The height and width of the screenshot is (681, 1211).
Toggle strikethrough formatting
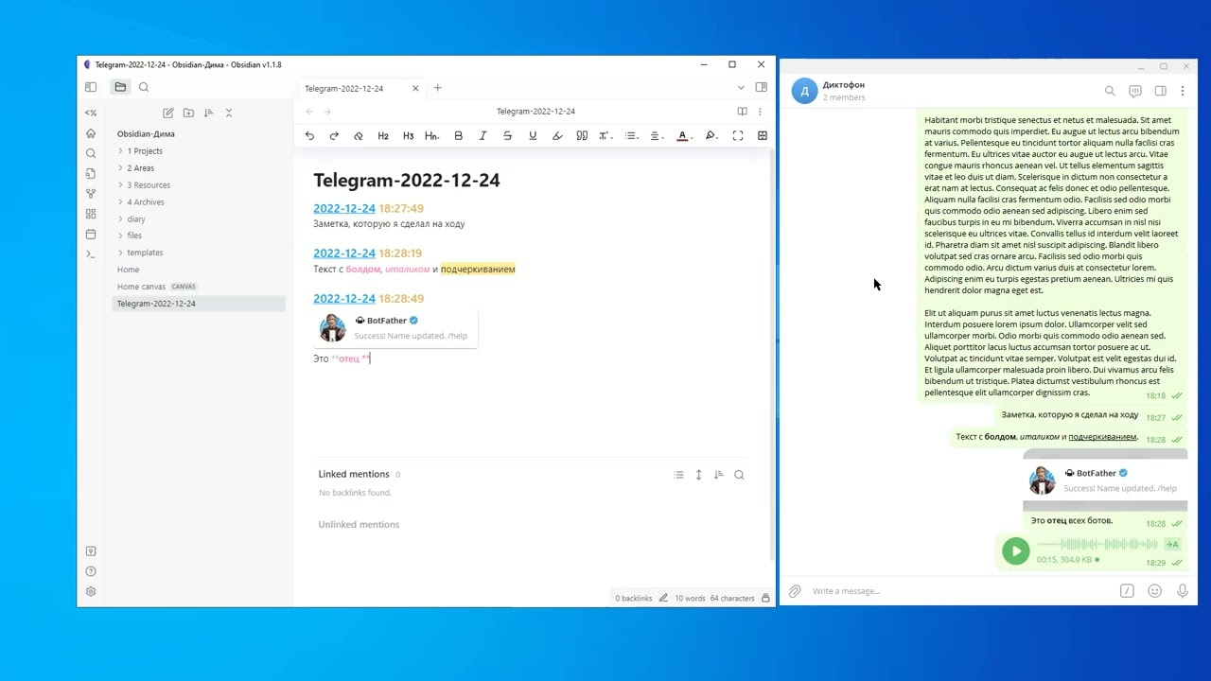click(x=507, y=136)
